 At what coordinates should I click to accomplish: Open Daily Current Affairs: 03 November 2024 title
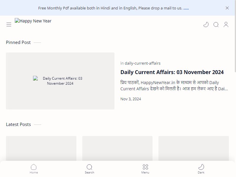tap(172, 72)
